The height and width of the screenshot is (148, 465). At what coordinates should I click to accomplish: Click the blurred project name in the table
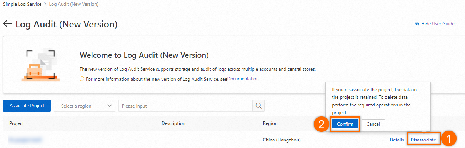25,140
